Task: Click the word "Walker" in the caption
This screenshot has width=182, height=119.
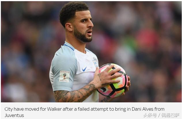Action: (x=54, y=109)
